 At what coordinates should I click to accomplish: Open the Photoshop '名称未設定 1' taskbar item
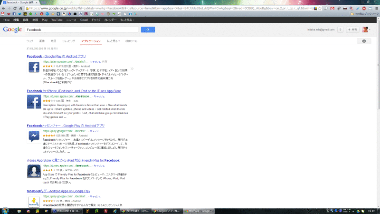(67, 211)
